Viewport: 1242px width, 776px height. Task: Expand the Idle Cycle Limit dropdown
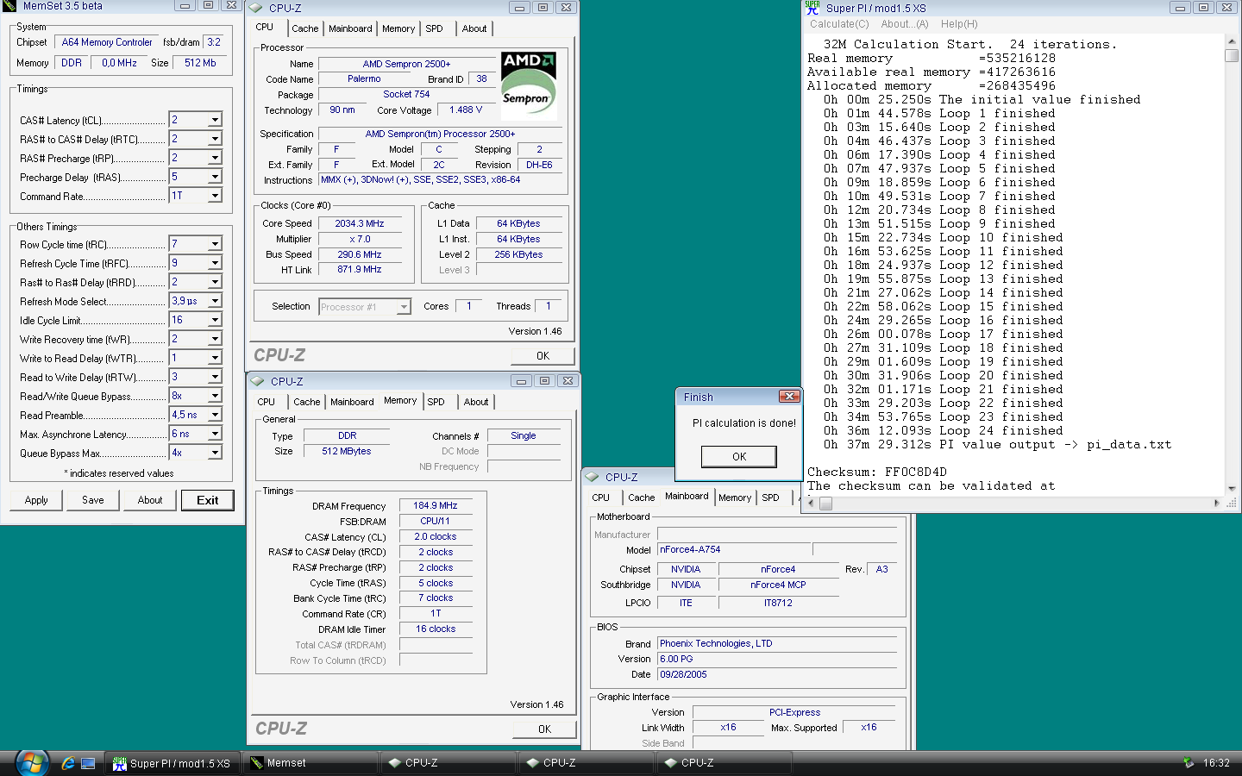[215, 320]
